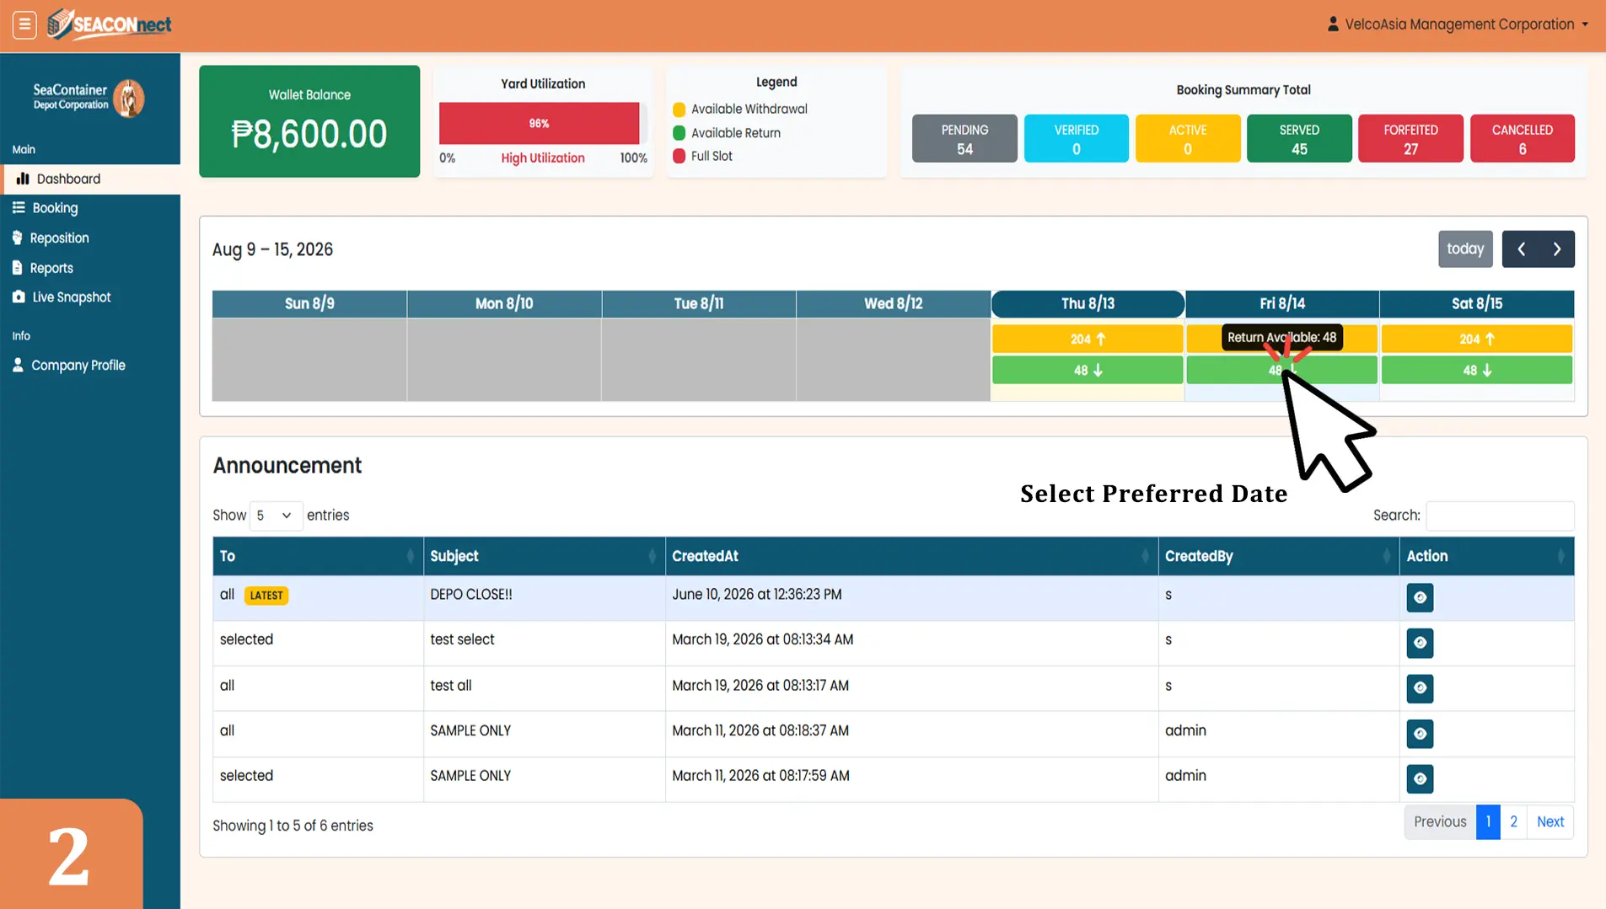Click the Wallet Balance card
Screen dimensions: 1606x909
(309, 121)
